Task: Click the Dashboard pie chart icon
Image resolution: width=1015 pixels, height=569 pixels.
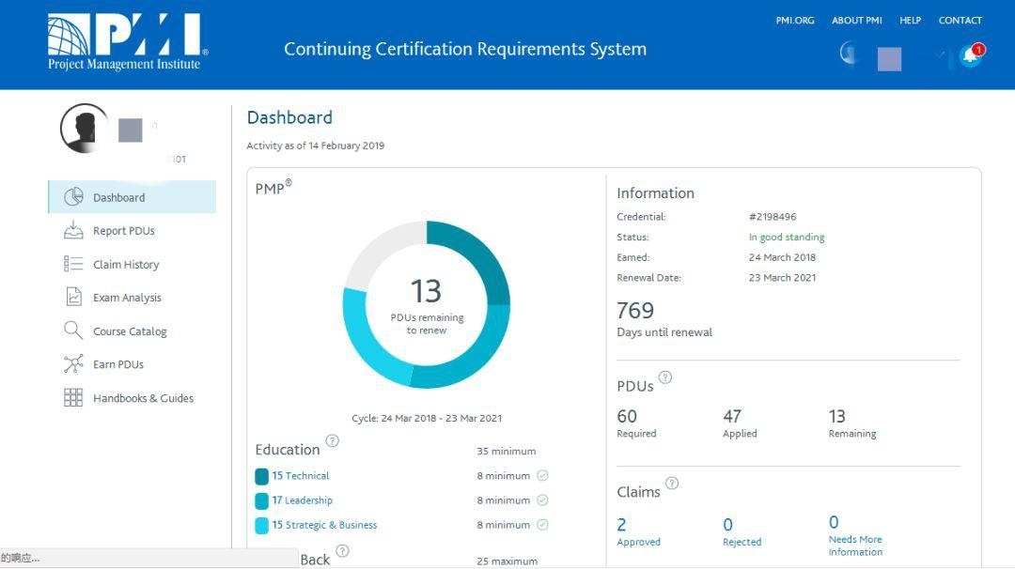Action: tap(73, 197)
